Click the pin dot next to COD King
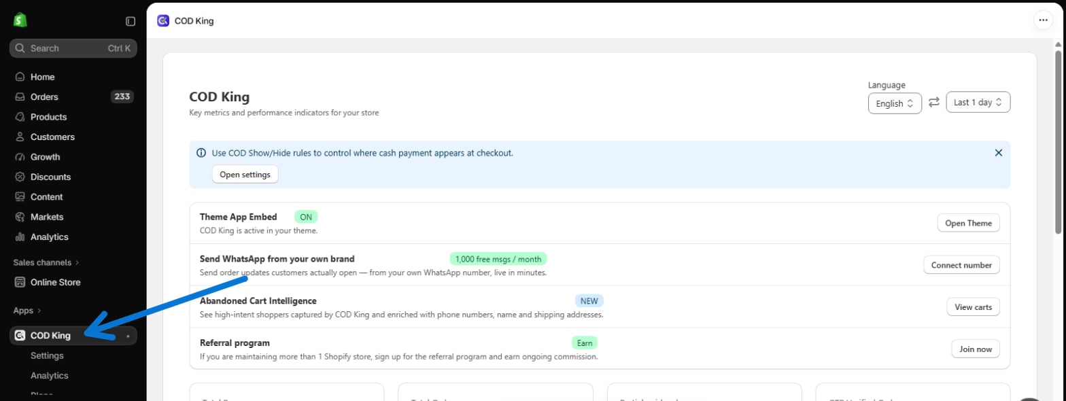Viewport: 1066px width, 401px height. tap(128, 336)
